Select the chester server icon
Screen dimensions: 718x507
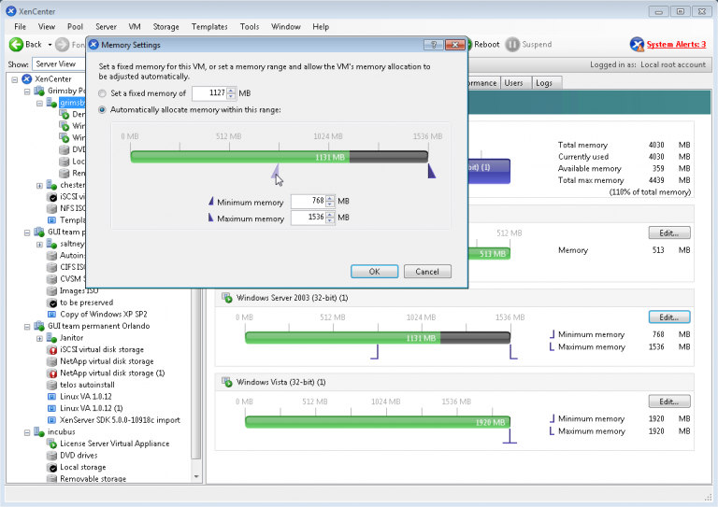[x=51, y=185]
